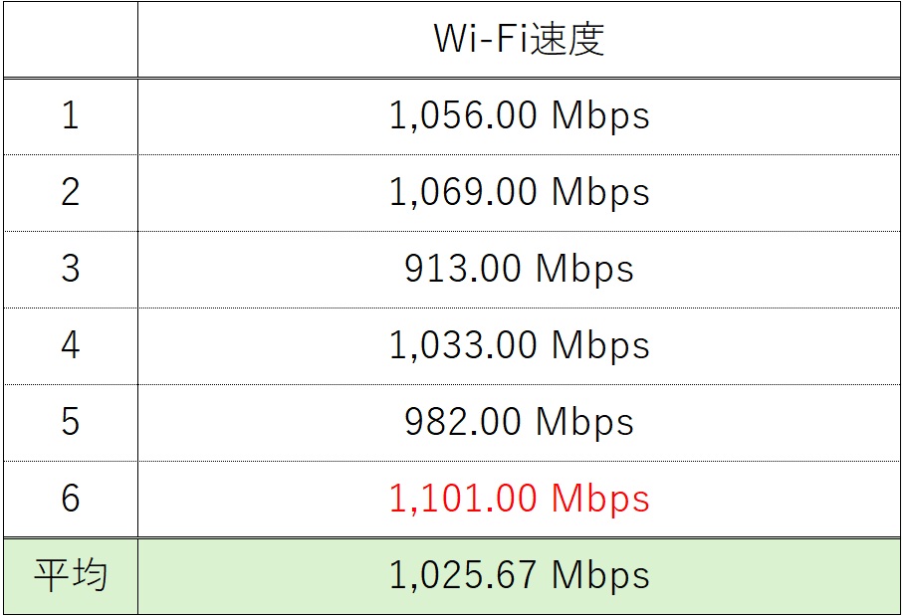
Task: Click the 1,056.00 Mbps value cell
Action: (519, 116)
